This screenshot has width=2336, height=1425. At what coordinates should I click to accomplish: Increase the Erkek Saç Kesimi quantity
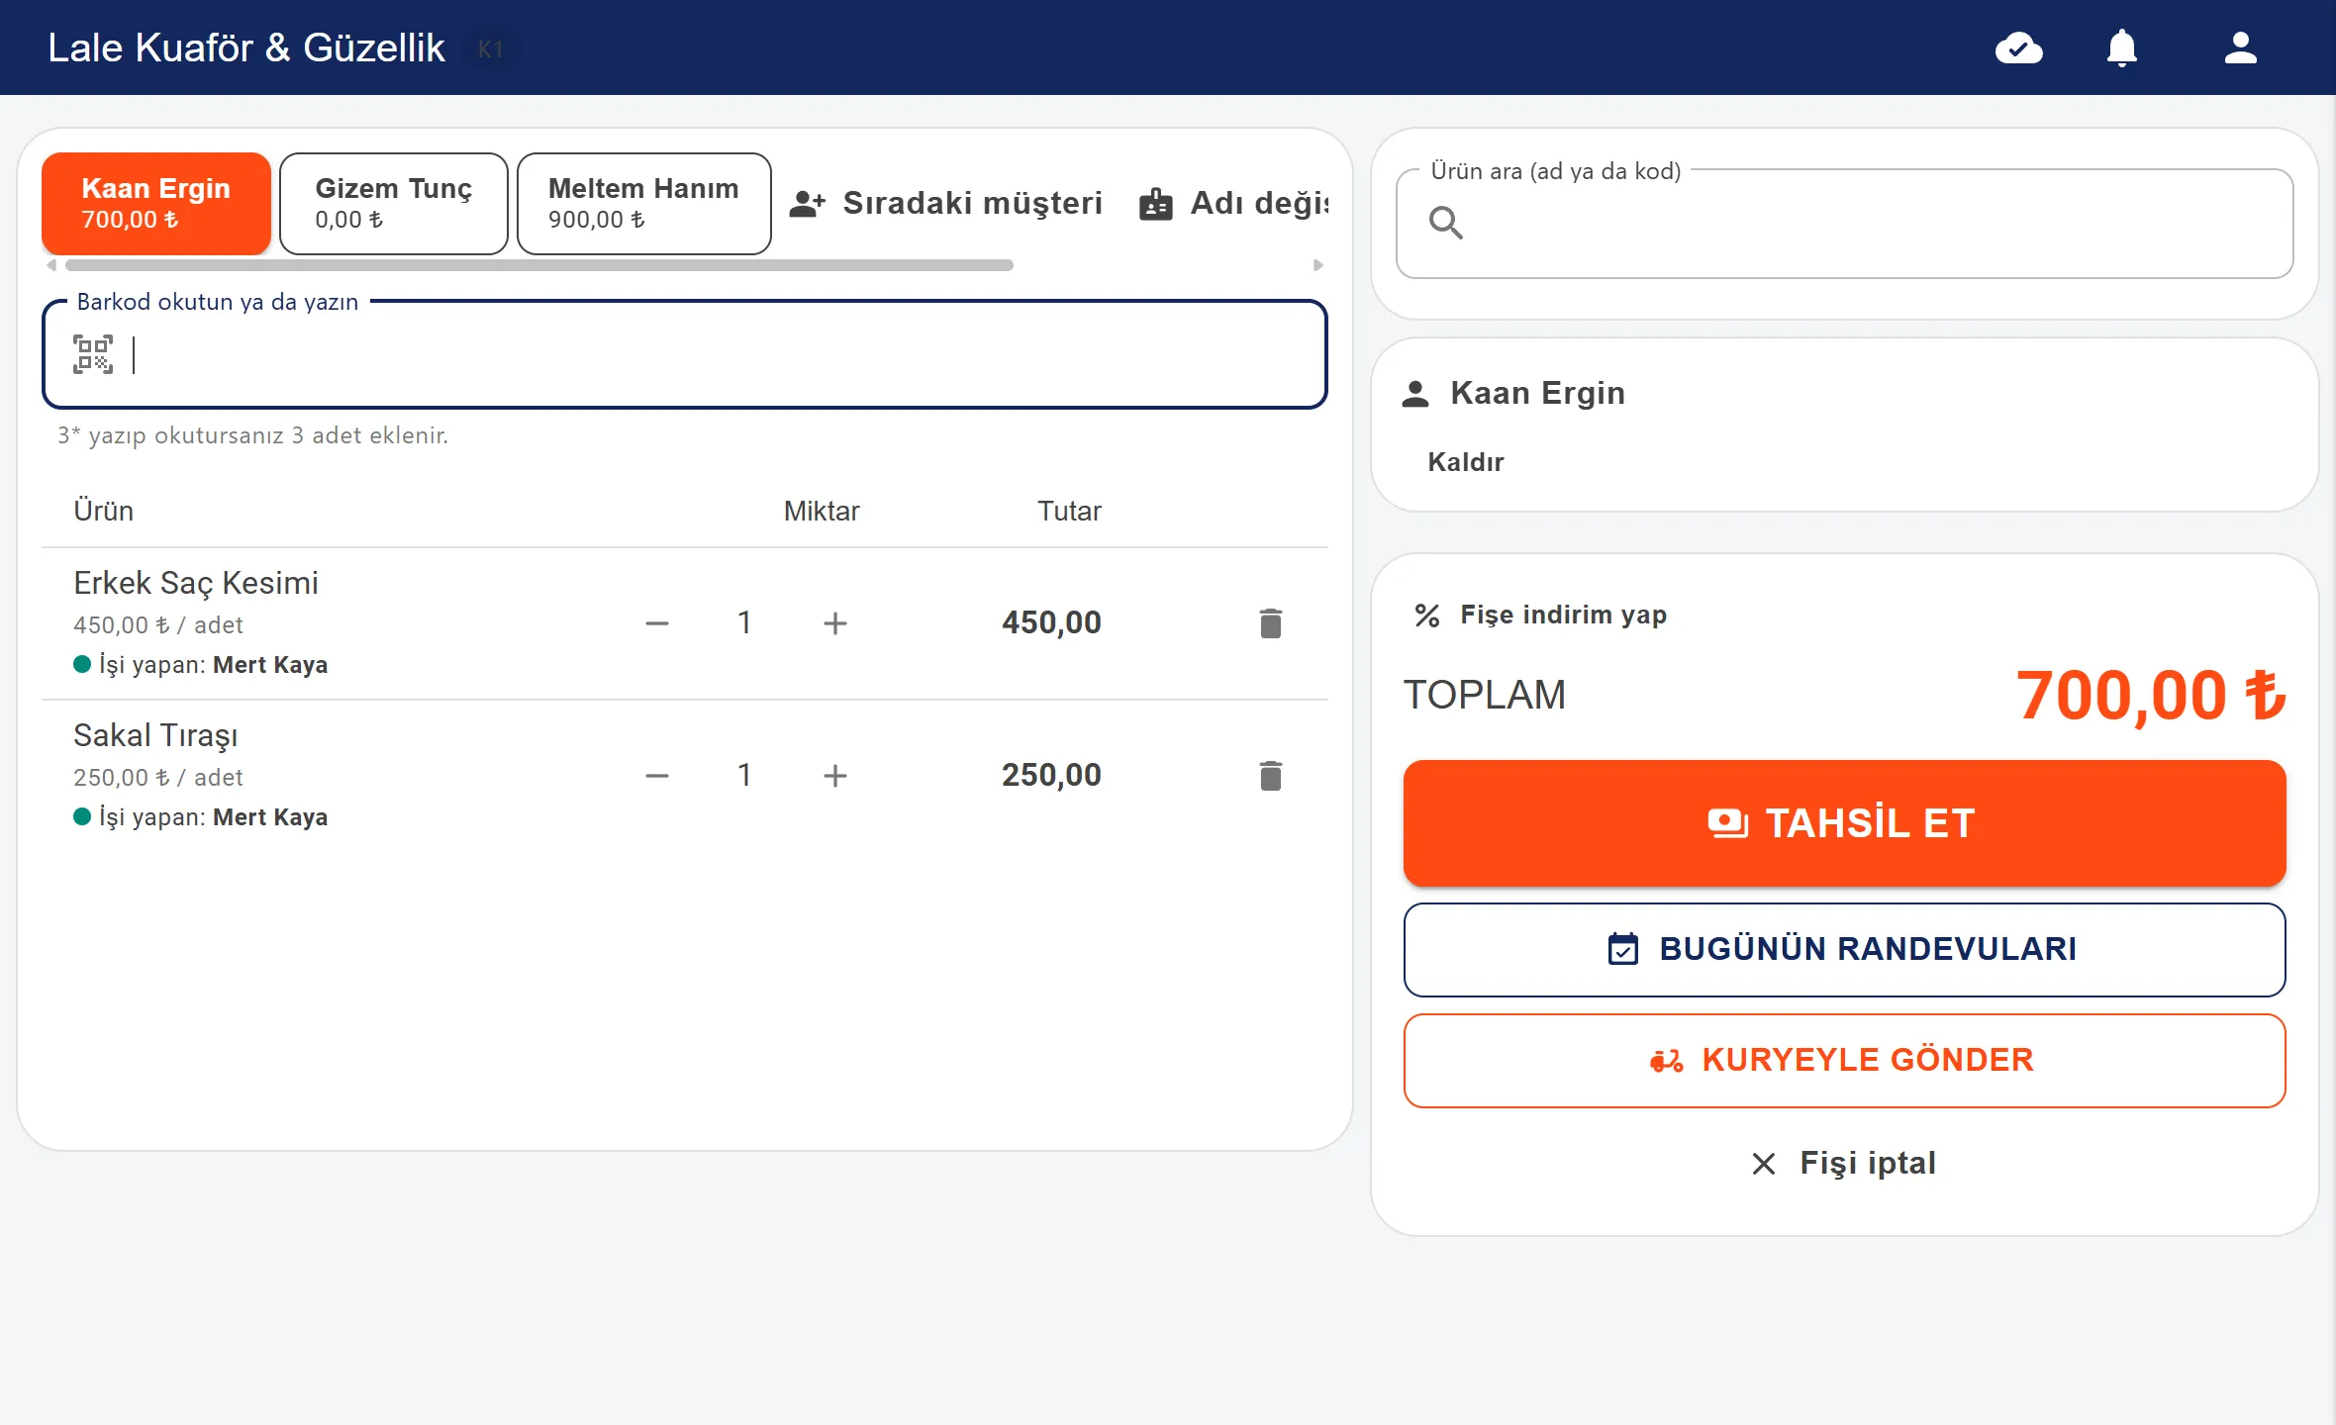[x=835, y=623]
